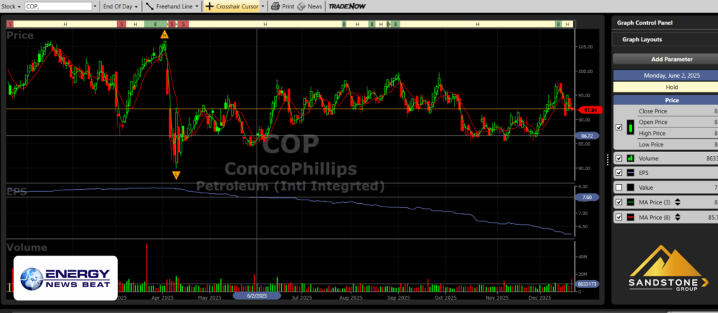Click the Close Price row

[678, 111]
